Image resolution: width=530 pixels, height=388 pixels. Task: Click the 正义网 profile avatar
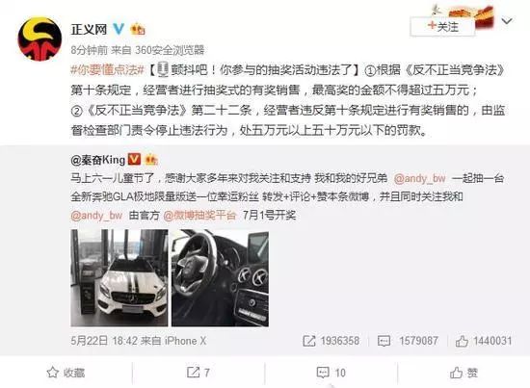click(40, 39)
